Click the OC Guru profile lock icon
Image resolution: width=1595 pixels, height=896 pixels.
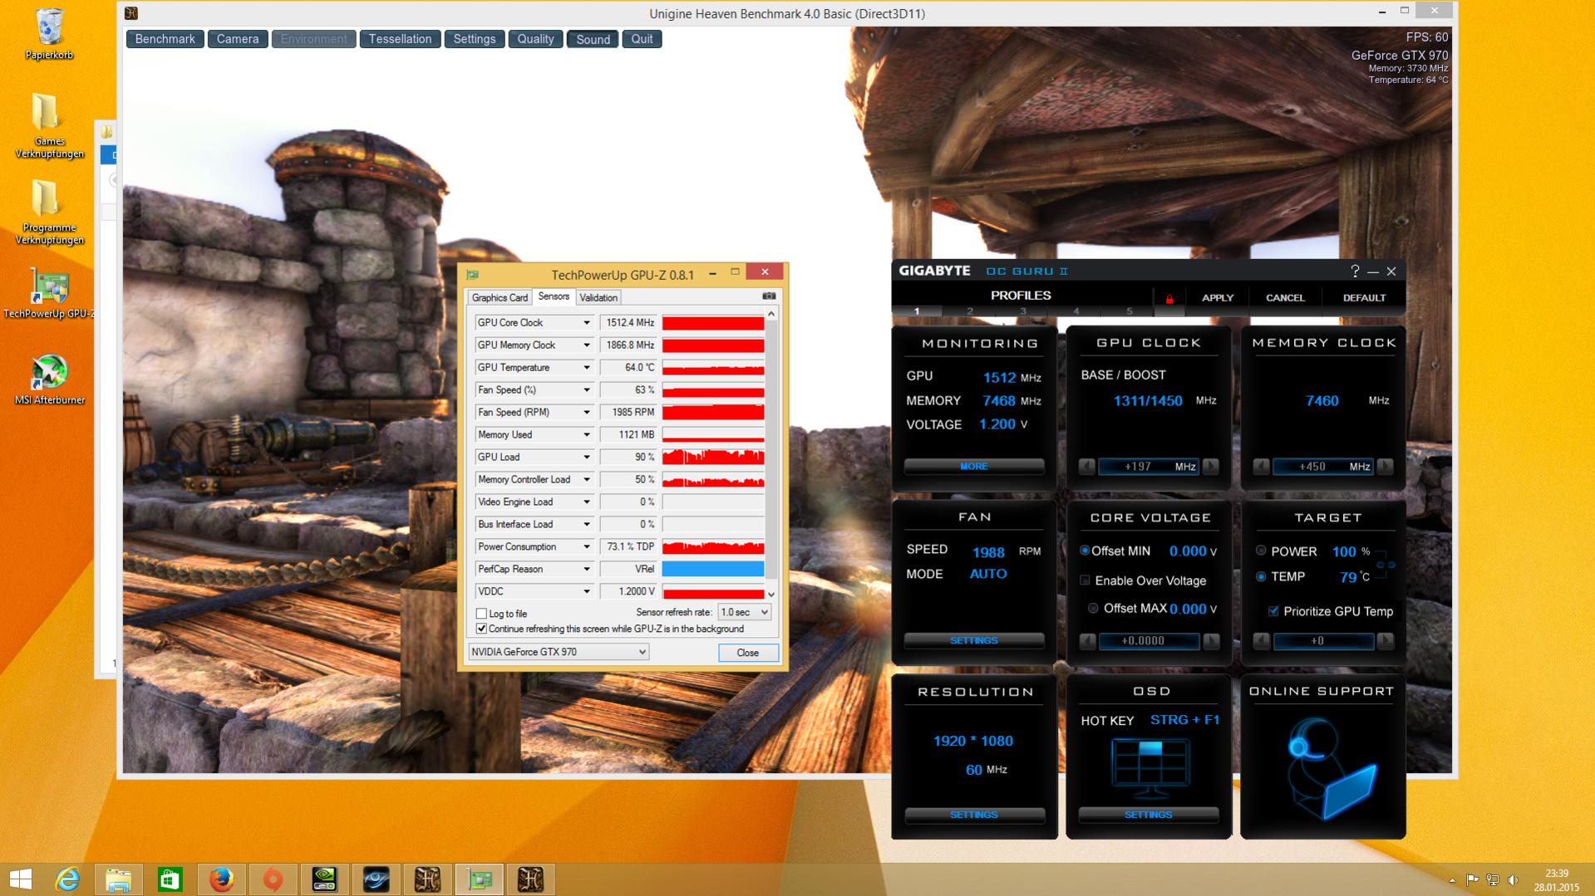point(1169,298)
